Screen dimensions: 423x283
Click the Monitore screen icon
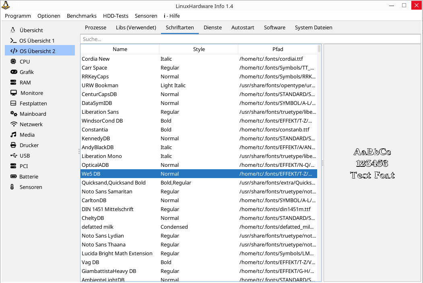click(14, 93)
